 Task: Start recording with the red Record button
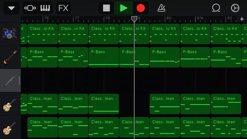tap(140, 8)
